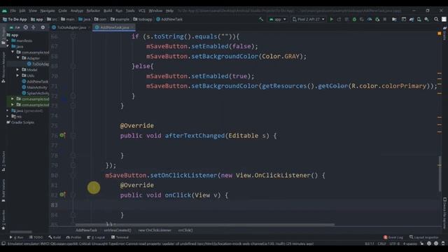
Task: Toggle the Resource Manager side tab
Action: [3, 67]
